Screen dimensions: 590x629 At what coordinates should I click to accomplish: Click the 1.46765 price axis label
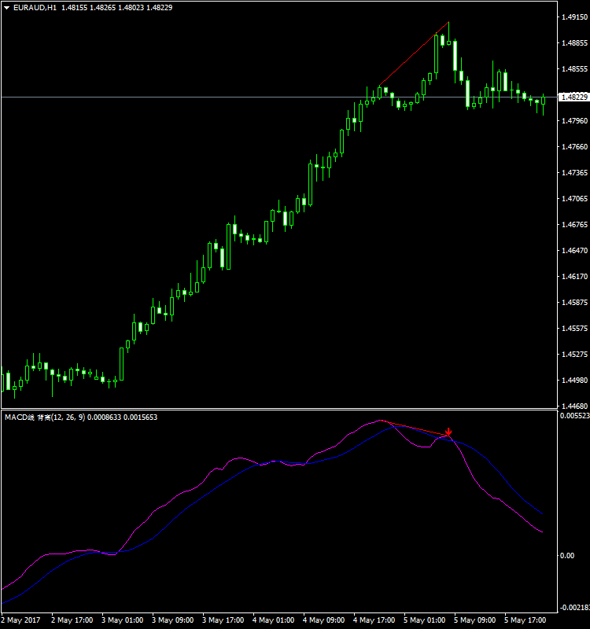[575, 225]
